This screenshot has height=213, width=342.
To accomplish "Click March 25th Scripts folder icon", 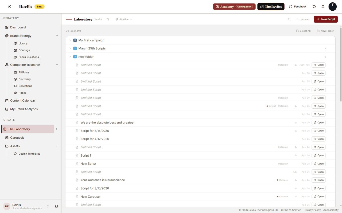I will click(x=75, y=48).
